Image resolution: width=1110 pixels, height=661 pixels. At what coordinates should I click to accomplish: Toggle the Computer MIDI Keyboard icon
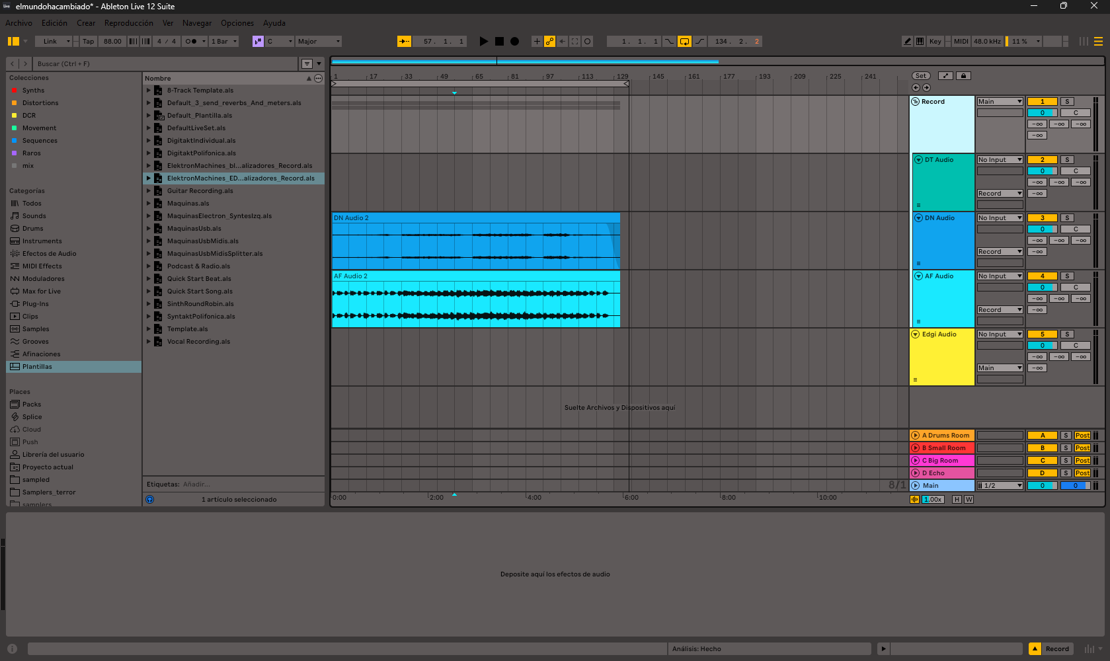pyautogui.click(x=920, y=41)
